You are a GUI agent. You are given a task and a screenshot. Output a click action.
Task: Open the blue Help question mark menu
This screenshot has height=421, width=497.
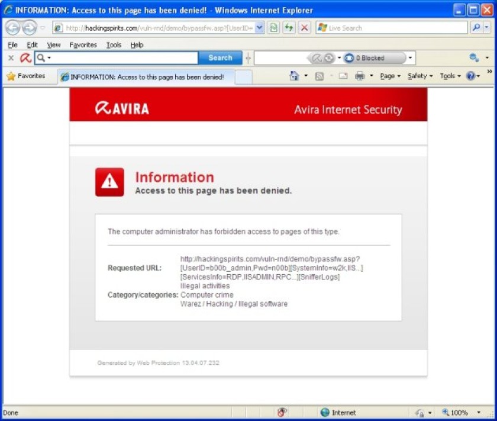coord(473,76)
